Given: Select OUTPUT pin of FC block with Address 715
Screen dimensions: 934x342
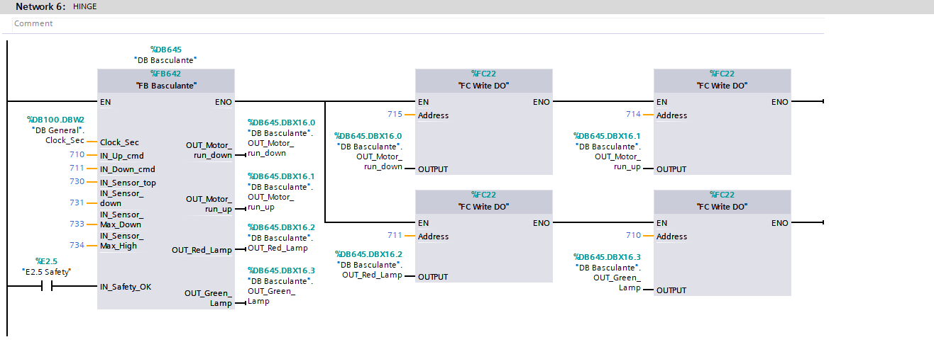Looking at the screenshot, I should coord(433,169).
